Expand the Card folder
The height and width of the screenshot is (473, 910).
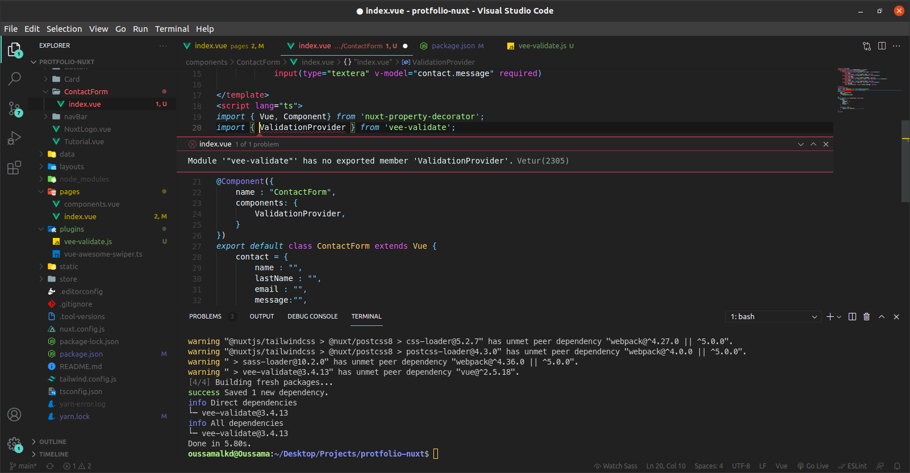[x=72, y=79]
